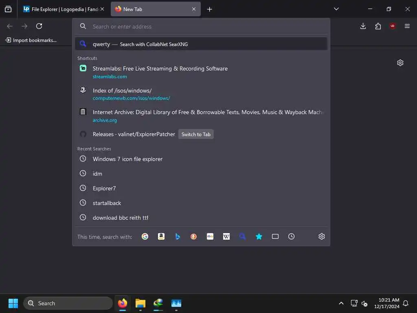Search this time with CollabNet SearXNG icon
Screen dimensions: 417x313
(x=242, y=236)
